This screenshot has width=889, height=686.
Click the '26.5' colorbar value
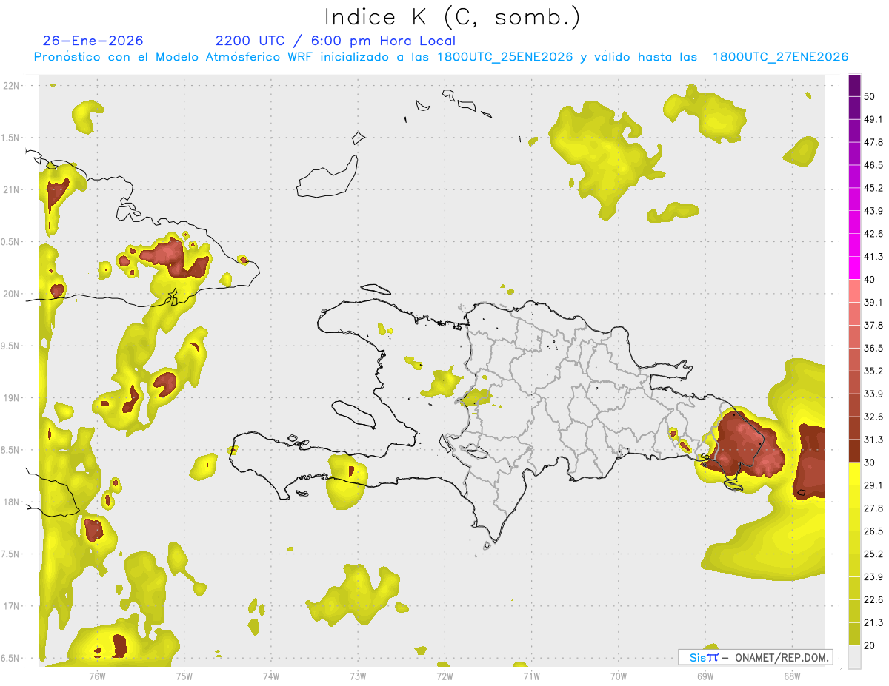coord(873,531)
